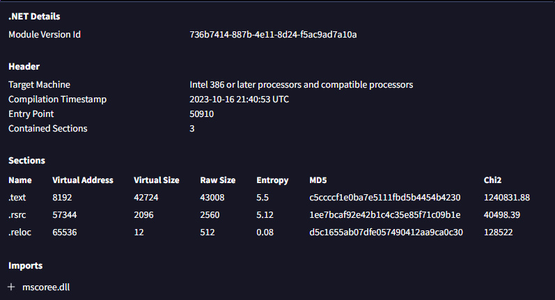Select the .text virtual address 8192
Image resolution: width=555 pixels, height=300 pixels.
coord(62,198)
